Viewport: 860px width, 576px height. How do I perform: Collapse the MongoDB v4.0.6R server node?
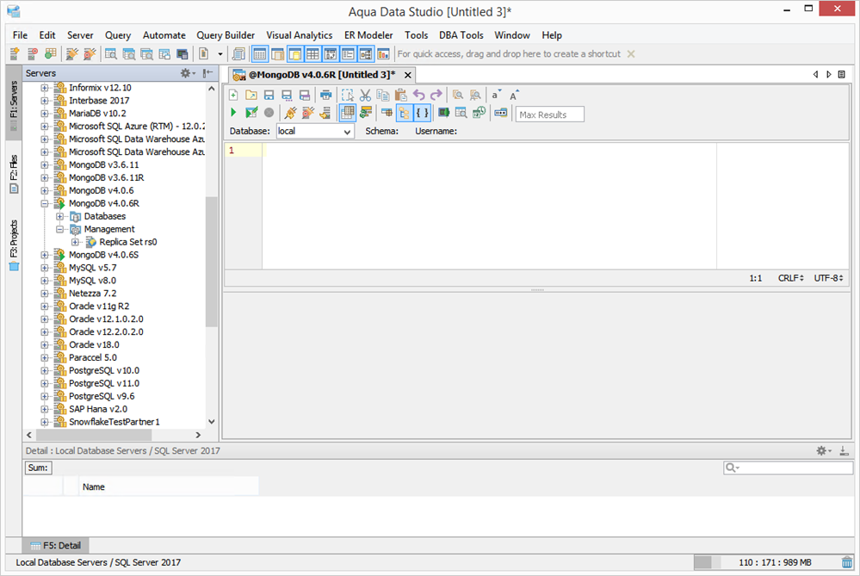[x=45, y=203]
